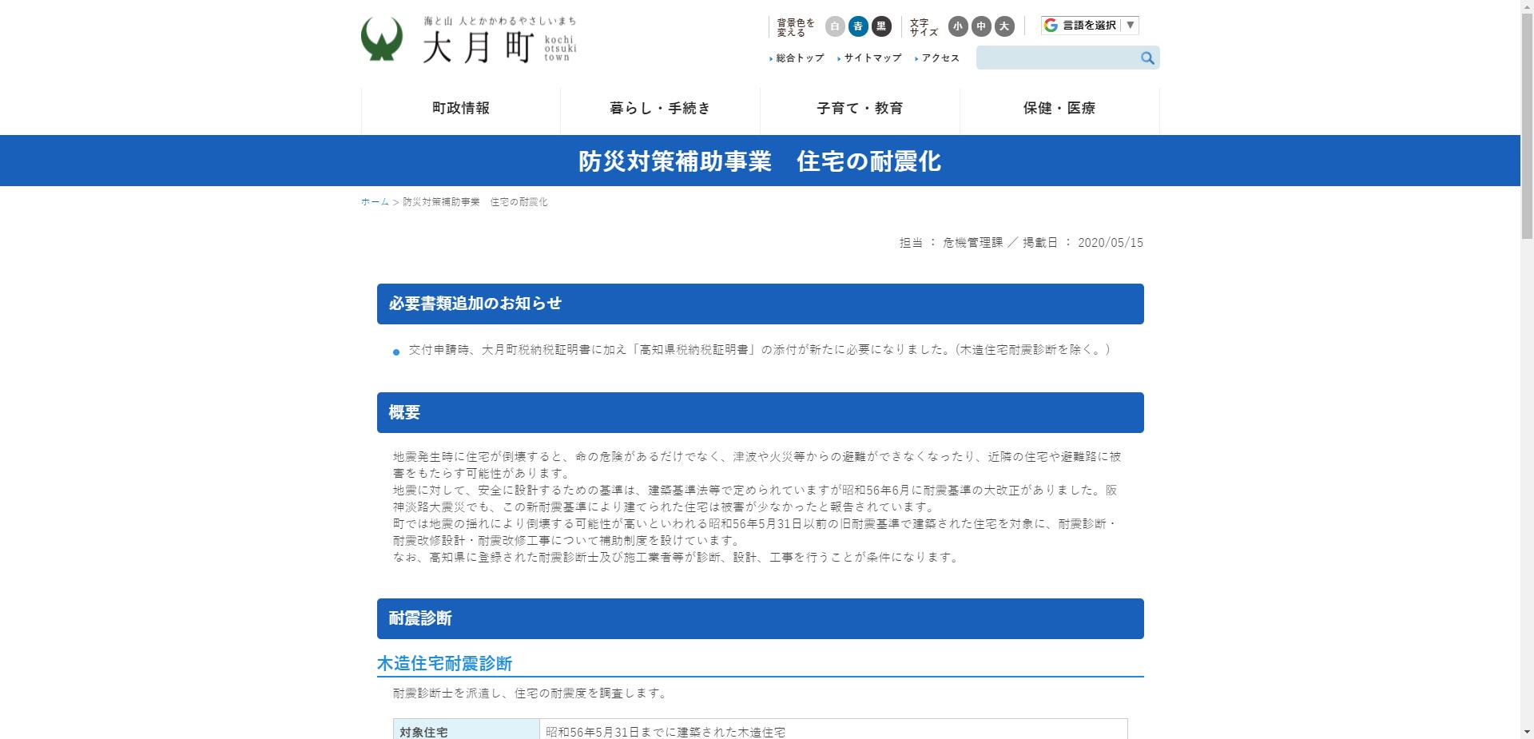Select the 大 large font size icon
The image size is (1534, 739).
[1004, 26]
